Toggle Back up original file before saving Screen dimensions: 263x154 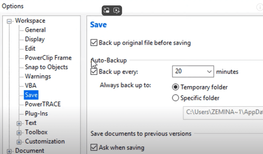tap(93, 43)
